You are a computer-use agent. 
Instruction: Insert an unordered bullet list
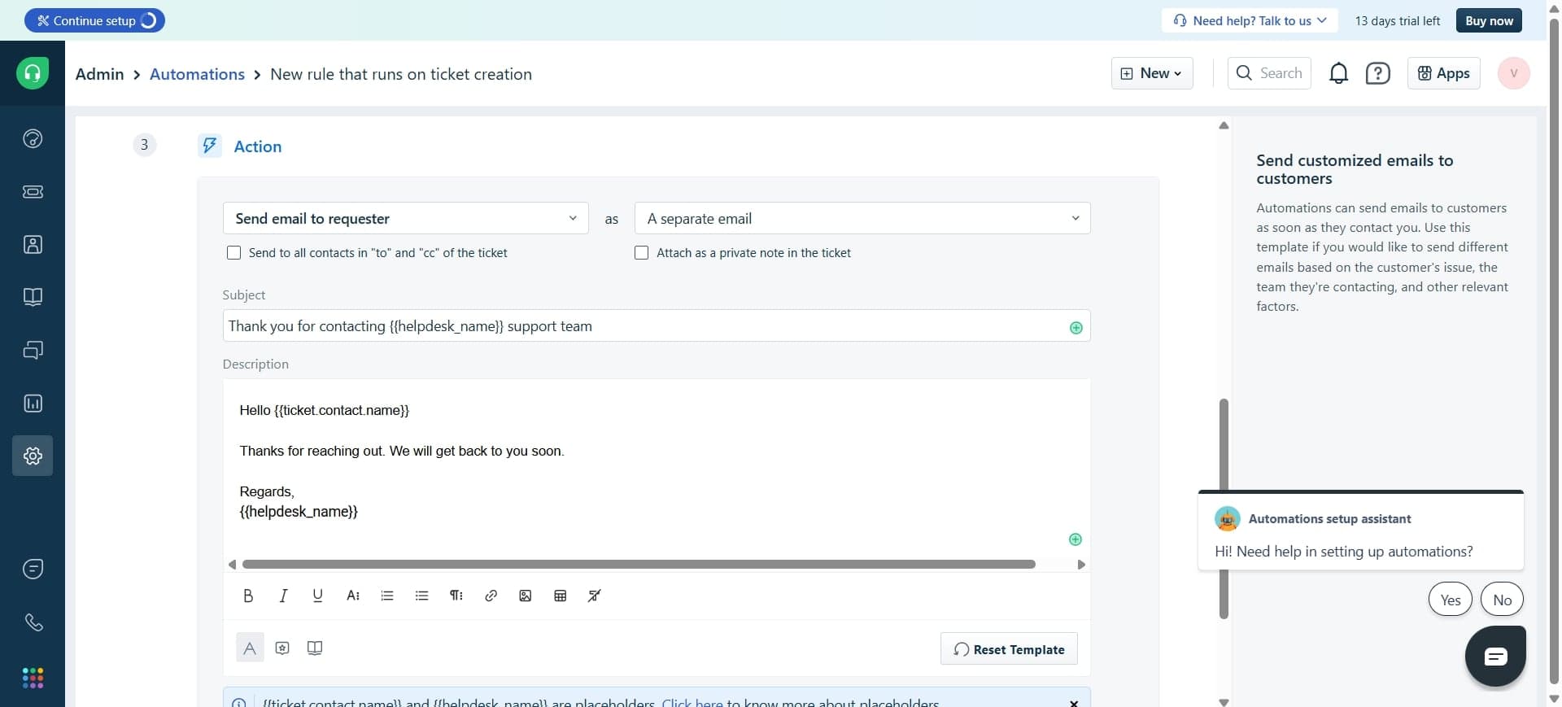pos(421,596)
